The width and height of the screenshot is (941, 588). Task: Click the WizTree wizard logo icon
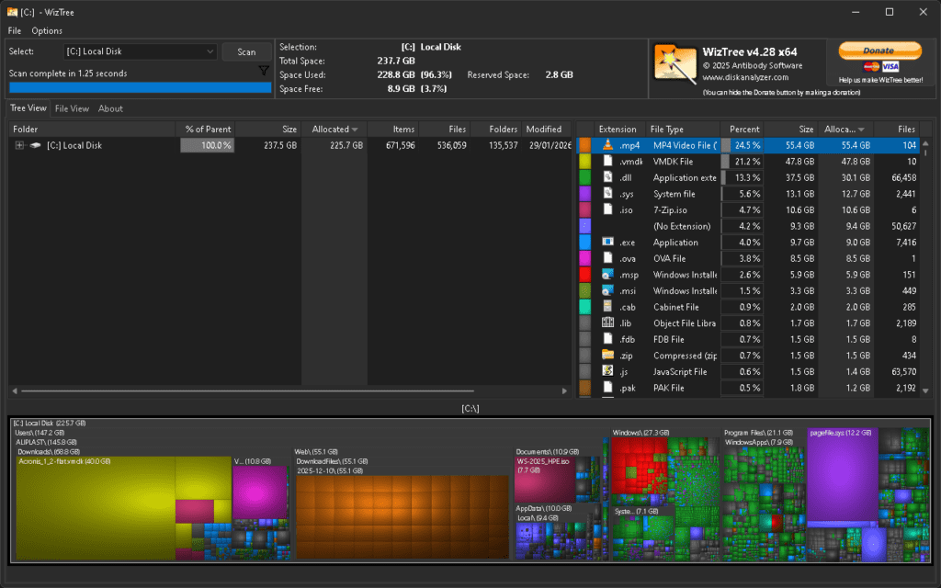tap(675, 64)
